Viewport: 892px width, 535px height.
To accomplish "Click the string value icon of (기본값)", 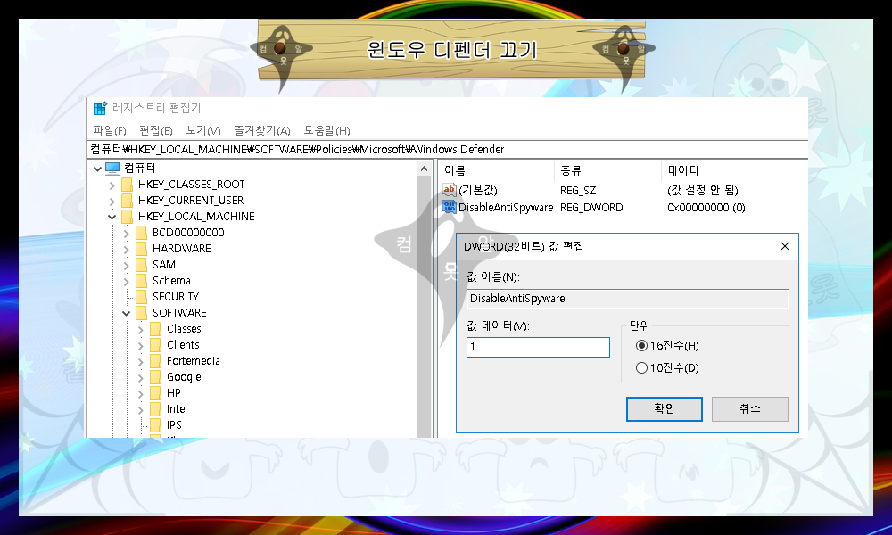I will [450, 190].
